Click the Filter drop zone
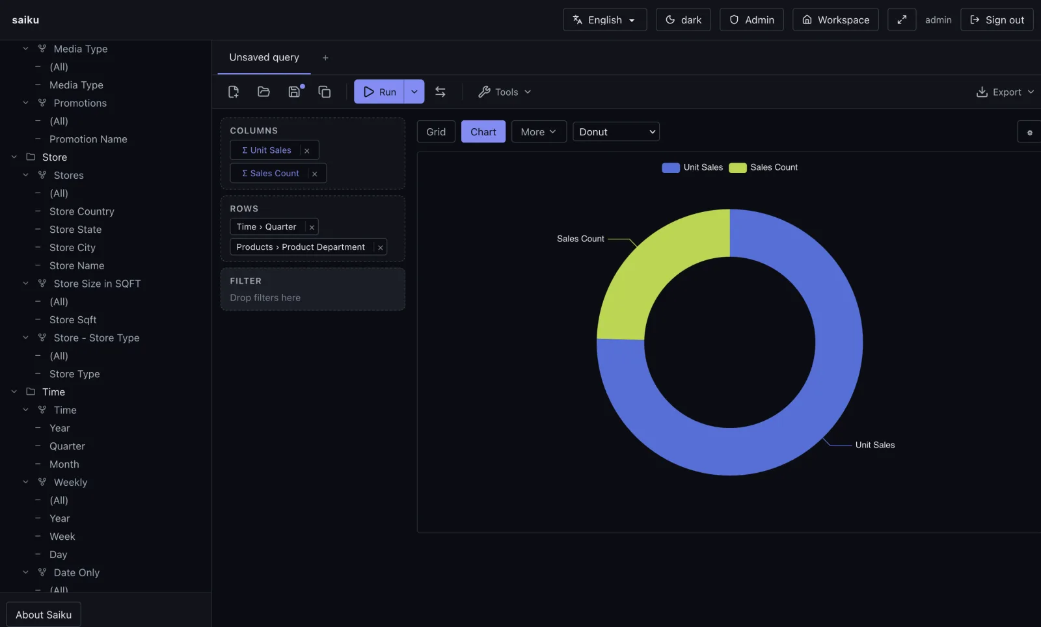The image size is (1041, 627). (x=313, y=289)
